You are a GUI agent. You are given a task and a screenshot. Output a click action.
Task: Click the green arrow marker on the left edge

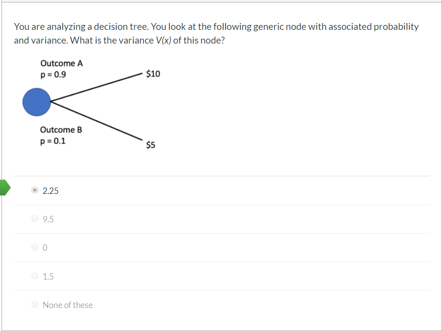tap(3, 187)
